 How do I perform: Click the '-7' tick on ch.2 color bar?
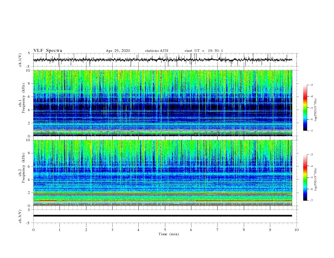point(311,201)
